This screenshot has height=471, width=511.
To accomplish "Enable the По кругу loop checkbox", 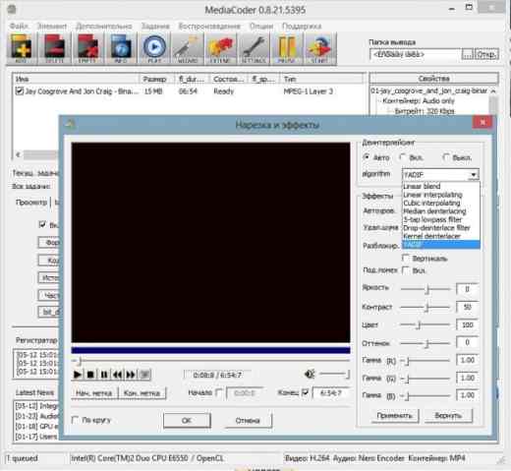I will point(76,420).
